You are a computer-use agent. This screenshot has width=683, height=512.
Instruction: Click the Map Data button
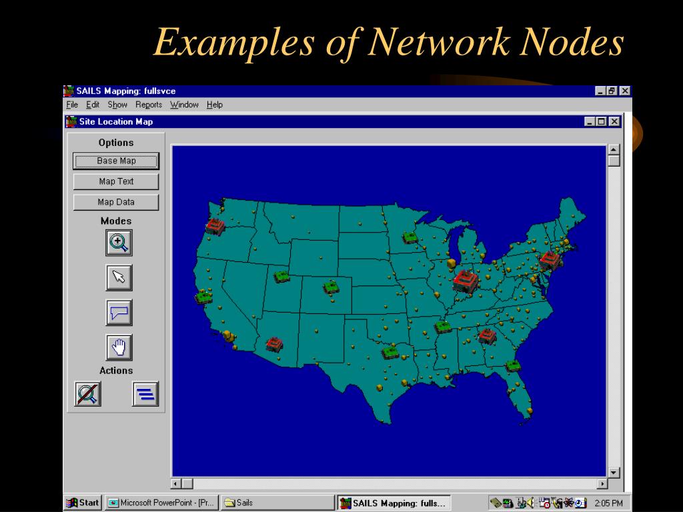(x=116, y=202)
